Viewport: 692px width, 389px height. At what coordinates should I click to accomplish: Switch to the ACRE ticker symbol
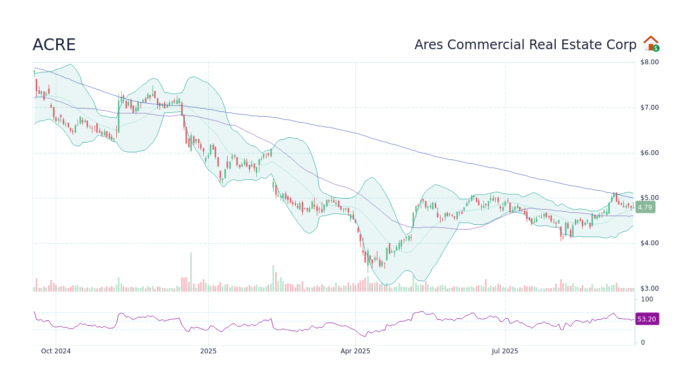(54, 45)
